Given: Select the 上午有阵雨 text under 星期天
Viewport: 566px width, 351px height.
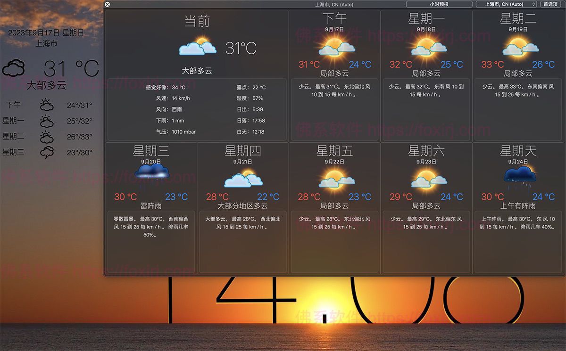Looking at the screenshot, I should tap(519, 206).
